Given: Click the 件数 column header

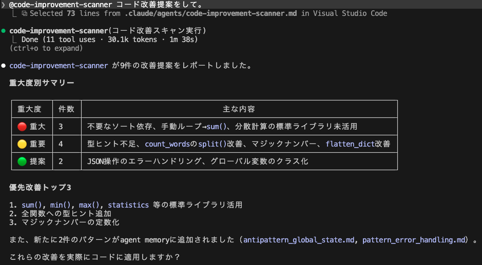Looking at the screenshot, I should pyautogui.click(x=67, y=109).
